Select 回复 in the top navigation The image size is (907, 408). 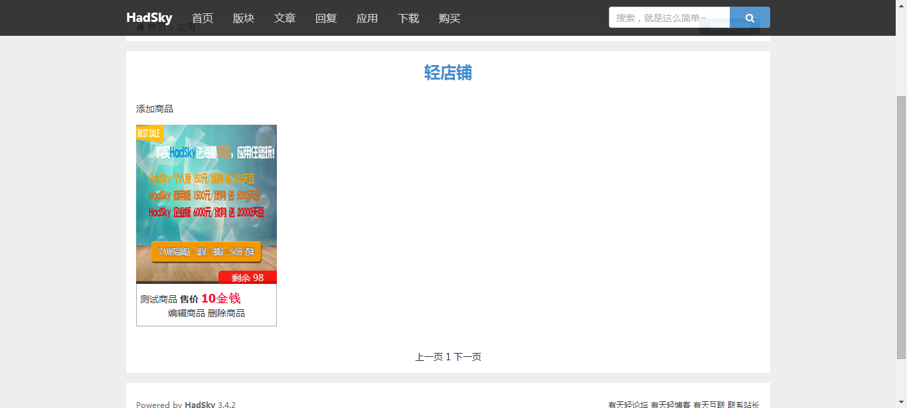tap(326, 18)
